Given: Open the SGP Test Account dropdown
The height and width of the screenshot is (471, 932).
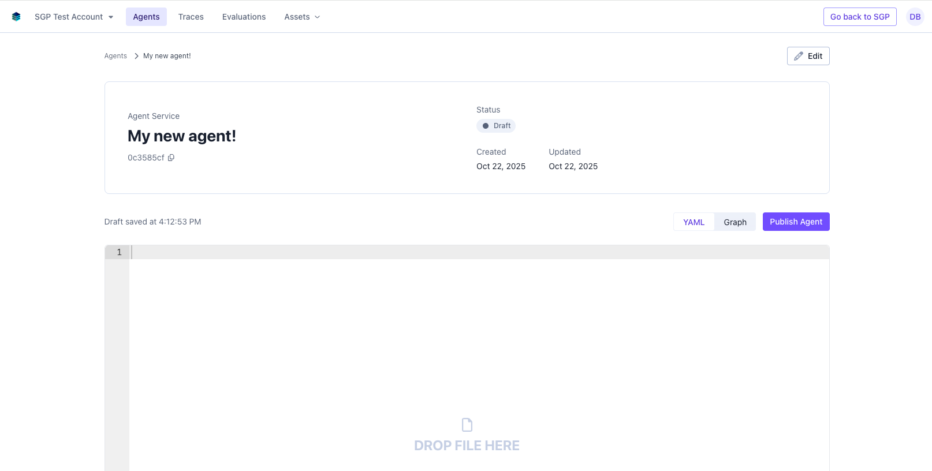Looking at the screenshot, I should [74, 17].
